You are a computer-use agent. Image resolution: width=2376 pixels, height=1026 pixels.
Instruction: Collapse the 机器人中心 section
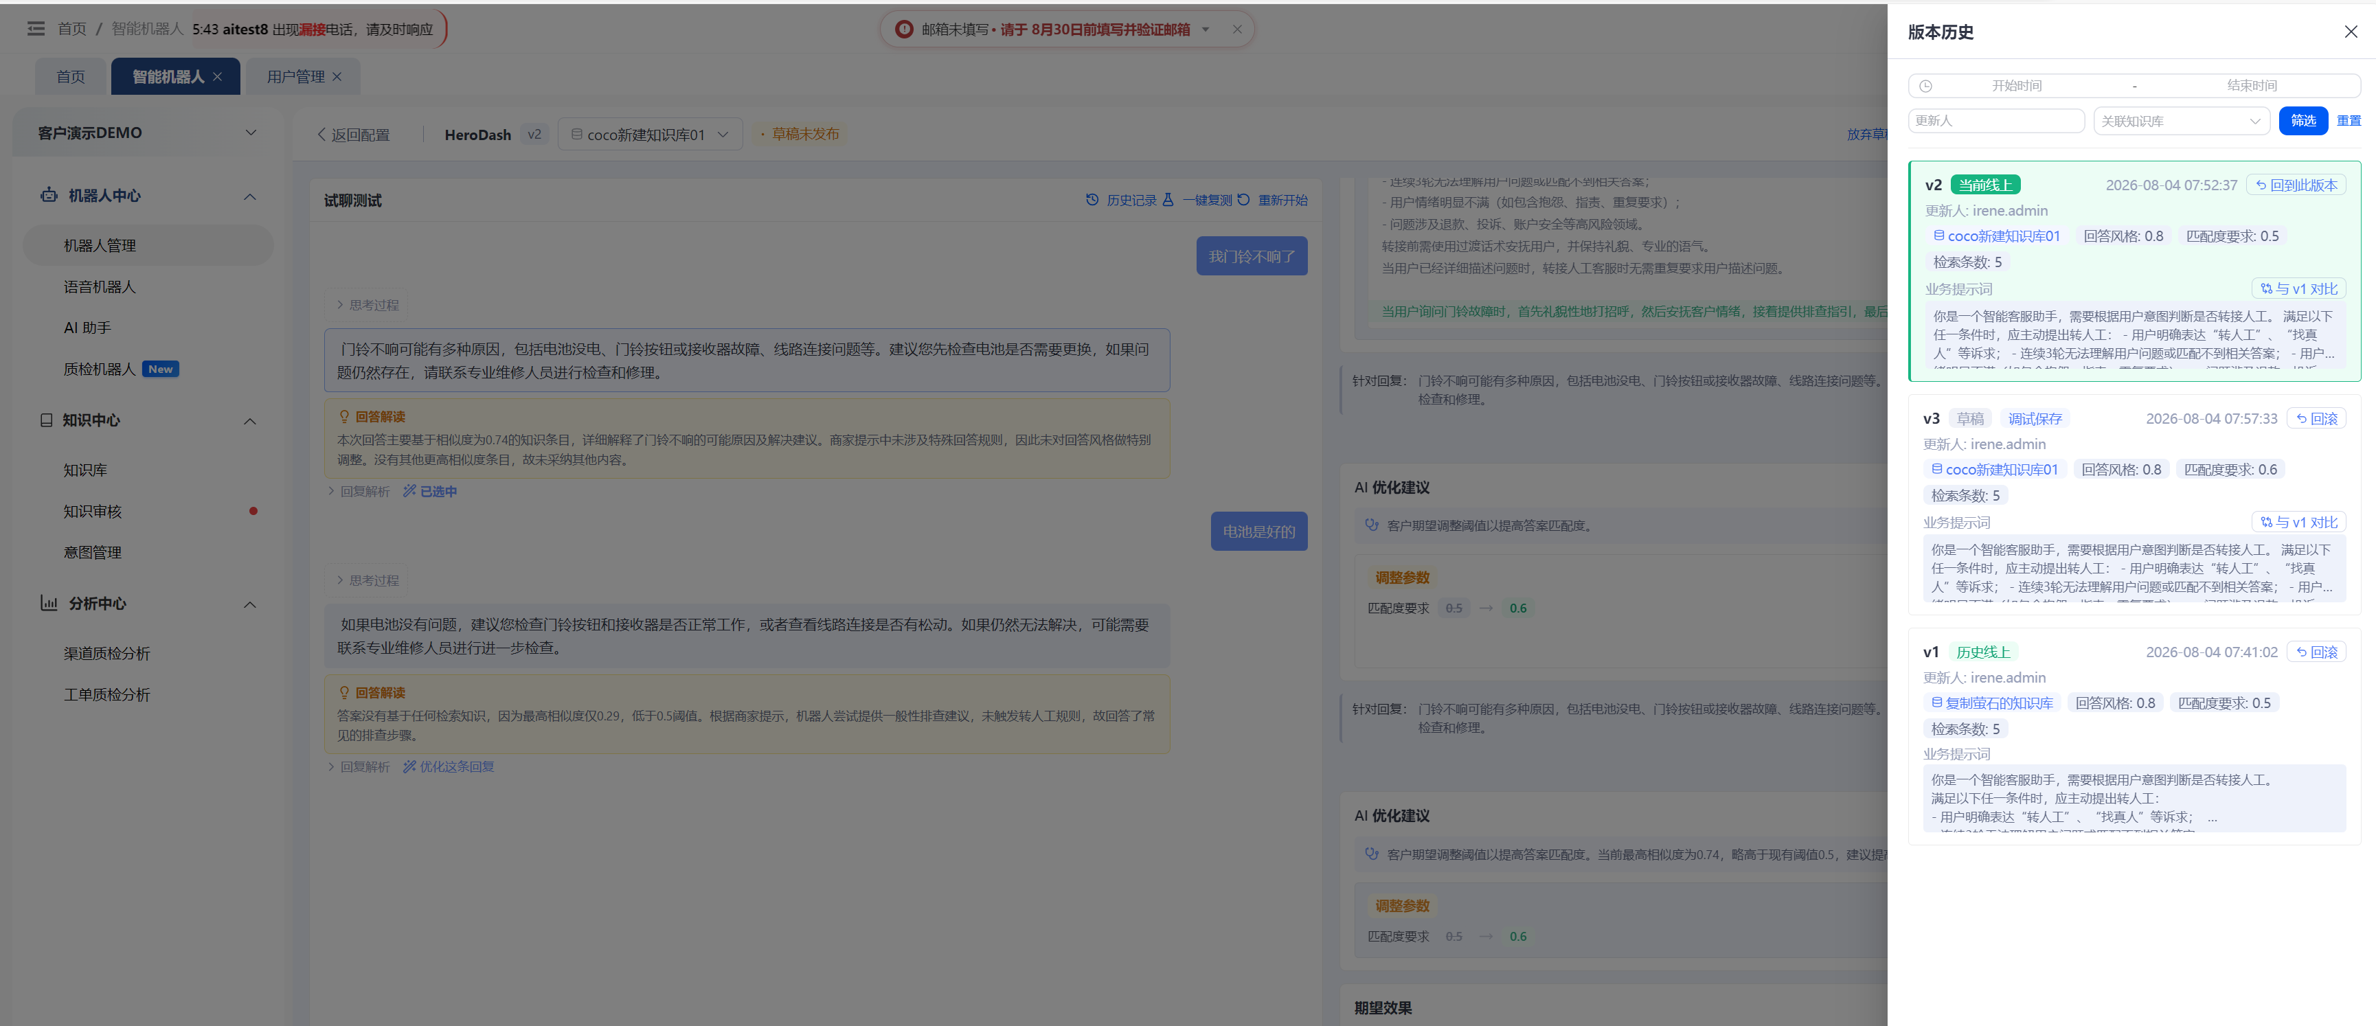click(250, 196)
